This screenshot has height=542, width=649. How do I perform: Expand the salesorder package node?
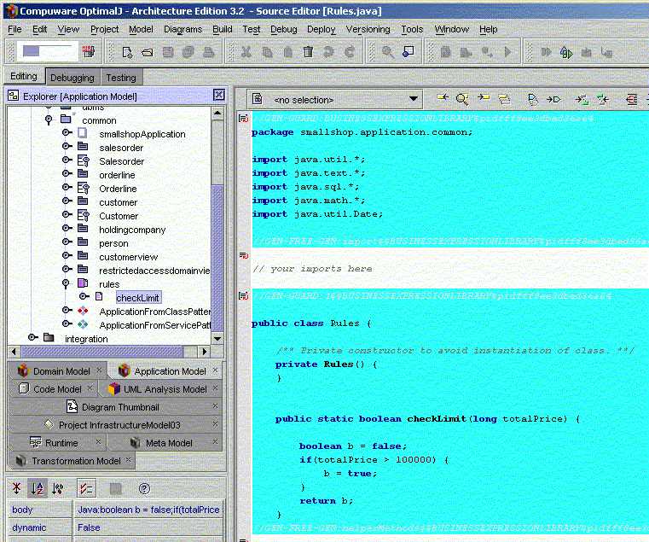[67, 146]
